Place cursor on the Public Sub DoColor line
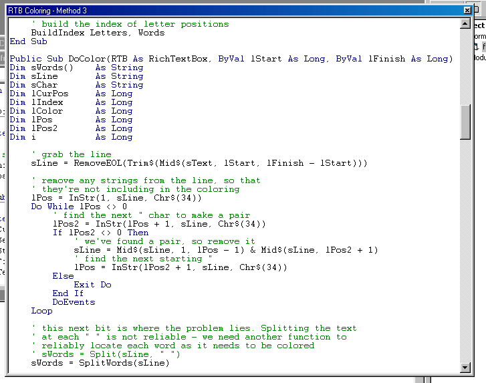The width and height of the screenshot is (486, 383). coord(231,59)
